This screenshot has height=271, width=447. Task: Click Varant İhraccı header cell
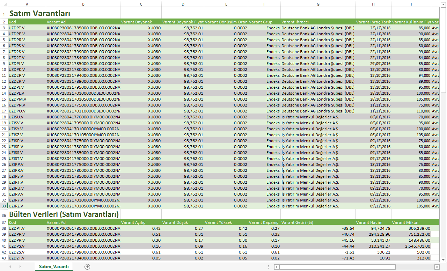(x=318, y=22)
